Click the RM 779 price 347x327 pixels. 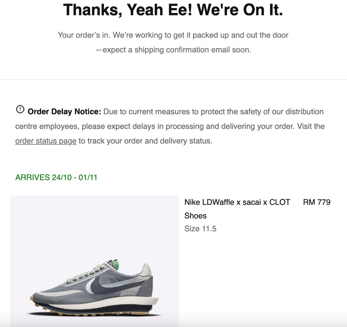point(316,202)
